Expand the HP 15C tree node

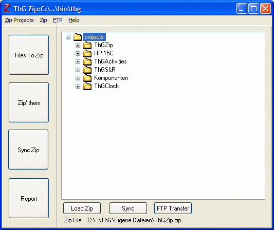point(78,53)
